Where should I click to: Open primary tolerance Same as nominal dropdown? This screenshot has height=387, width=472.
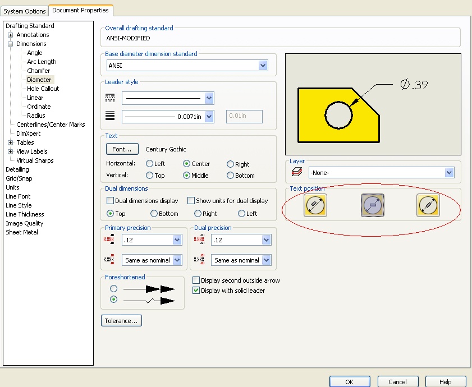[177, 260]
